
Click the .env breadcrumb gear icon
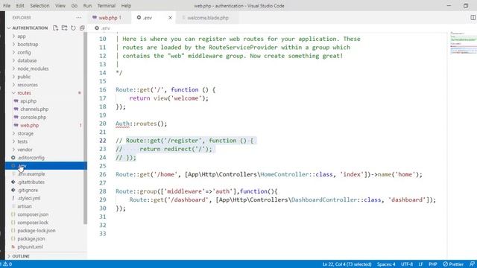click(x=97, y=28)
